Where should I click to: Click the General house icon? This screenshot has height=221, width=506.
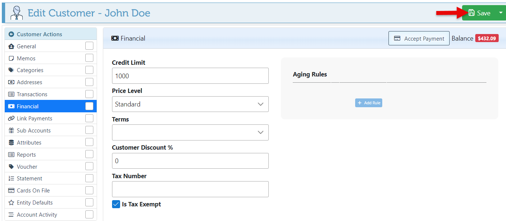(11, 46)
